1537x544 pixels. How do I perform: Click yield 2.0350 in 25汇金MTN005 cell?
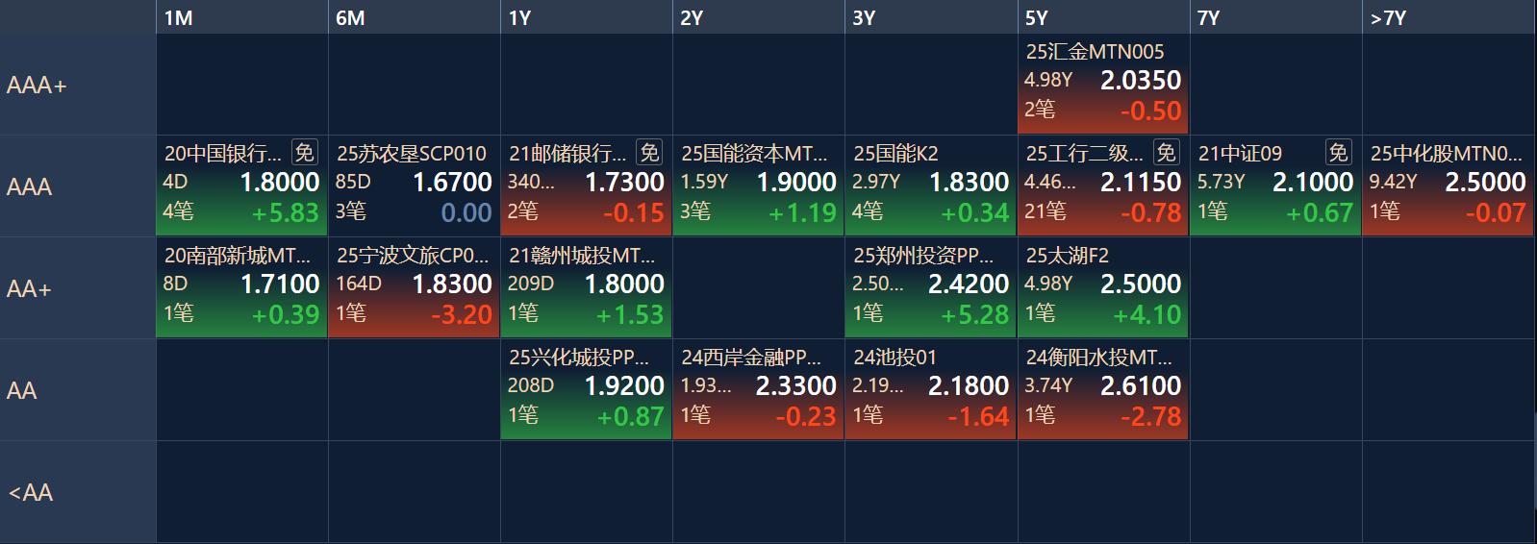pos(1141,81)
